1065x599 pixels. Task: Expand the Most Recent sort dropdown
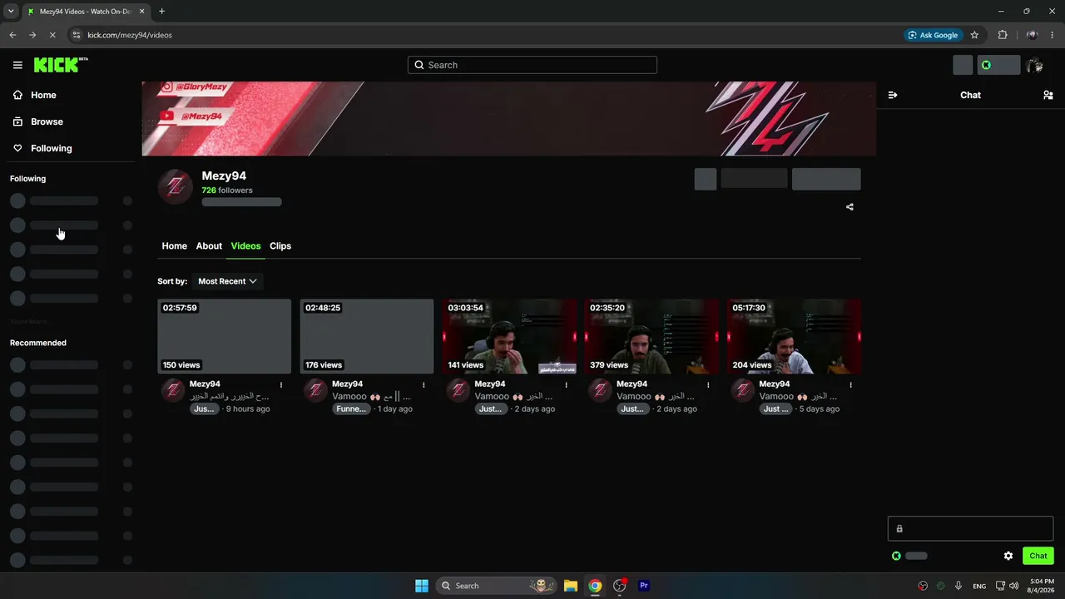(x=227, y=281)
